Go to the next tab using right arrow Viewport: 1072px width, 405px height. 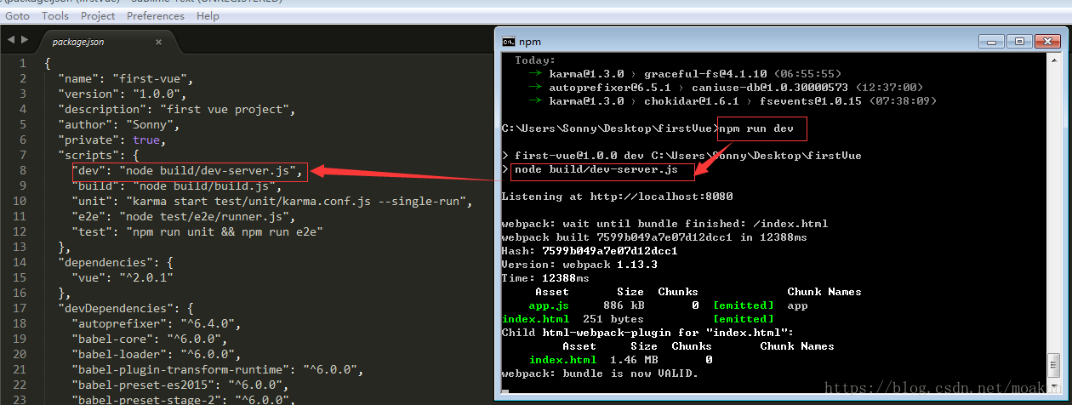(x=25, y=40)
